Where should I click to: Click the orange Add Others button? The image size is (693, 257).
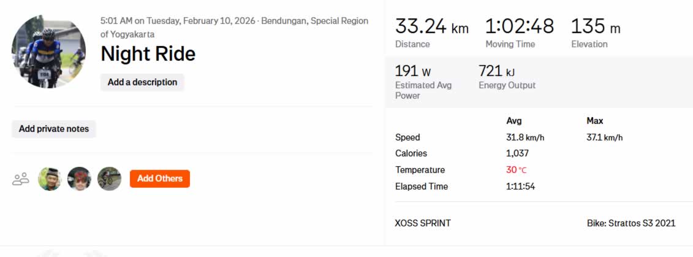159,178
